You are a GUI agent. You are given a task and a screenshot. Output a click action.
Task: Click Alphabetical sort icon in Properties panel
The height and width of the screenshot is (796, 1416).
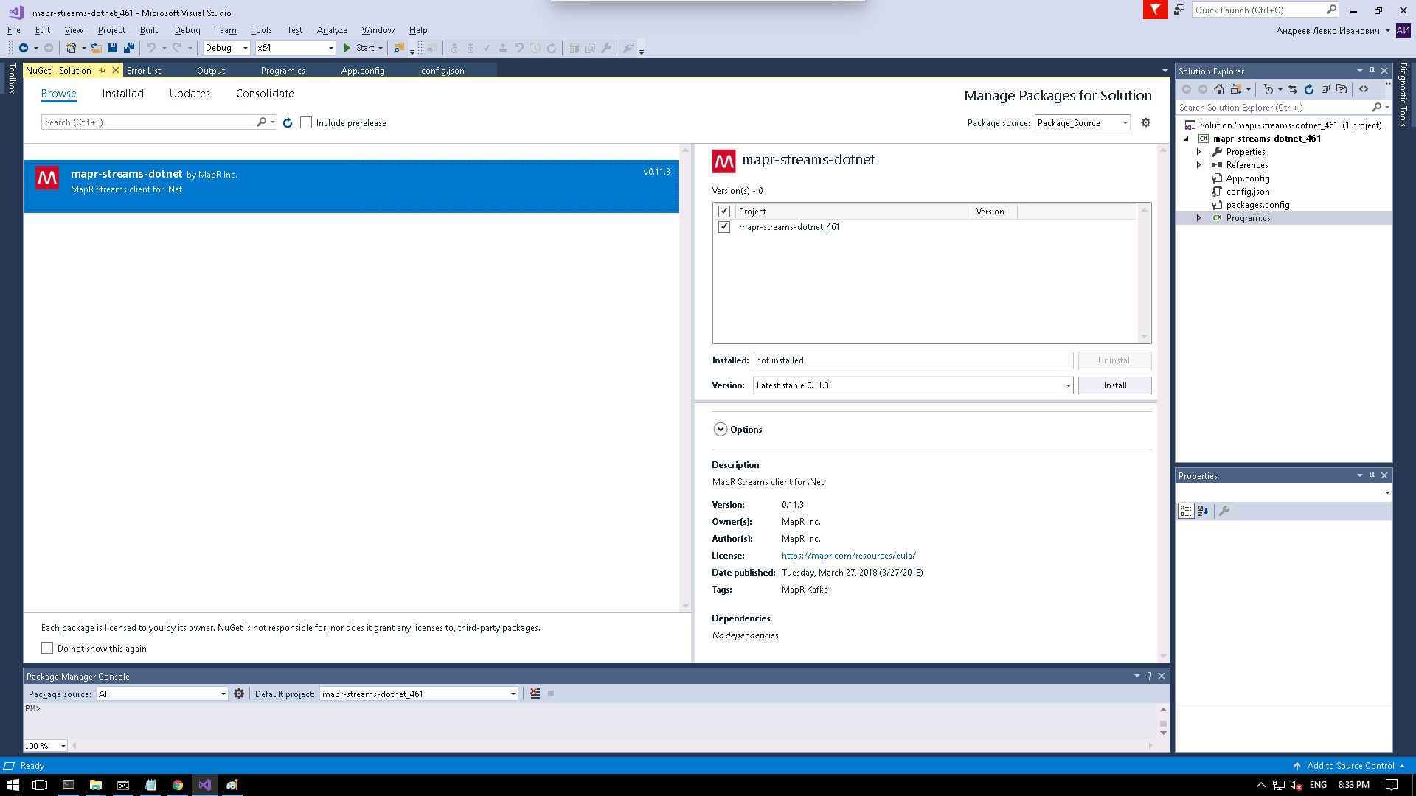point(1203,511)
